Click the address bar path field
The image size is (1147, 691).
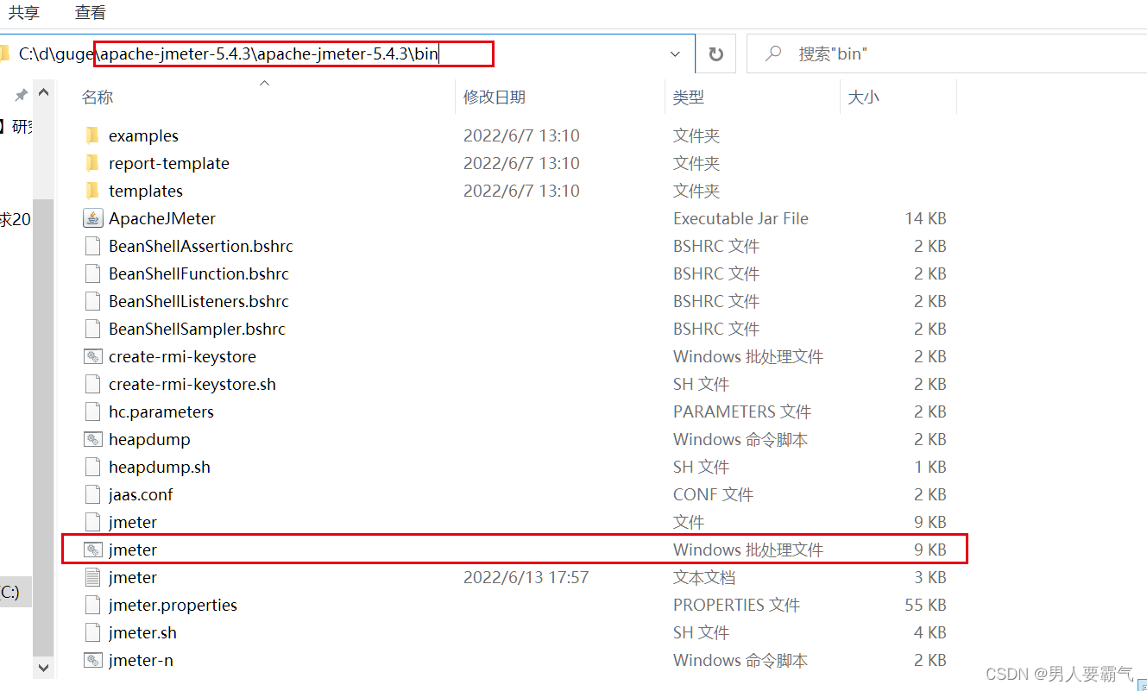point(345,53)
